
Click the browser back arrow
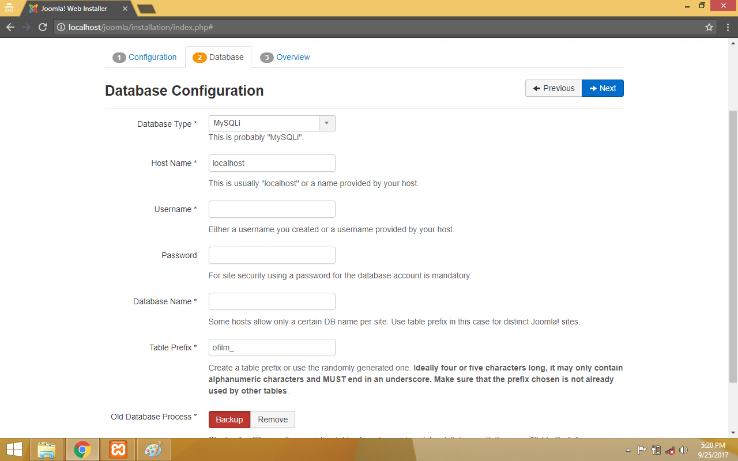10,27
